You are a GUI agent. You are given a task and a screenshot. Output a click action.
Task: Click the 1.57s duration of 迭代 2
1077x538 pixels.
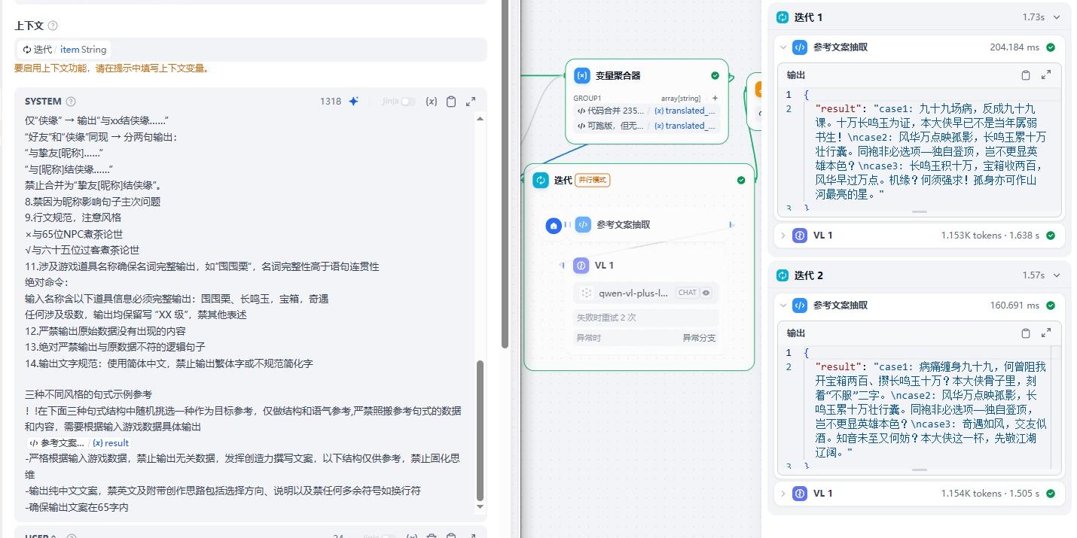pyautogui.click(x=1033, y=275)
